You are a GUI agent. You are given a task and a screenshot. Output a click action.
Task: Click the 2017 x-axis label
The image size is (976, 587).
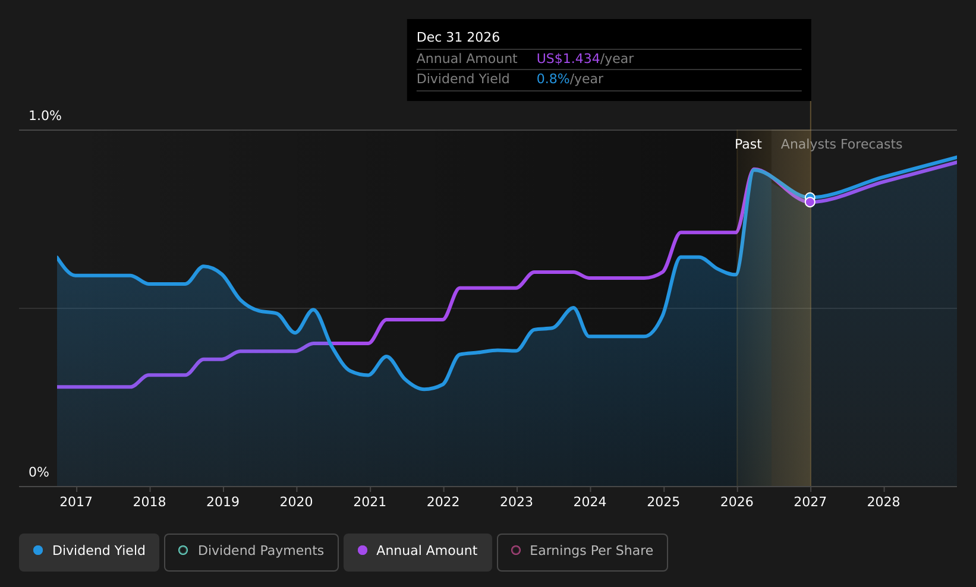tap(76, 502)
